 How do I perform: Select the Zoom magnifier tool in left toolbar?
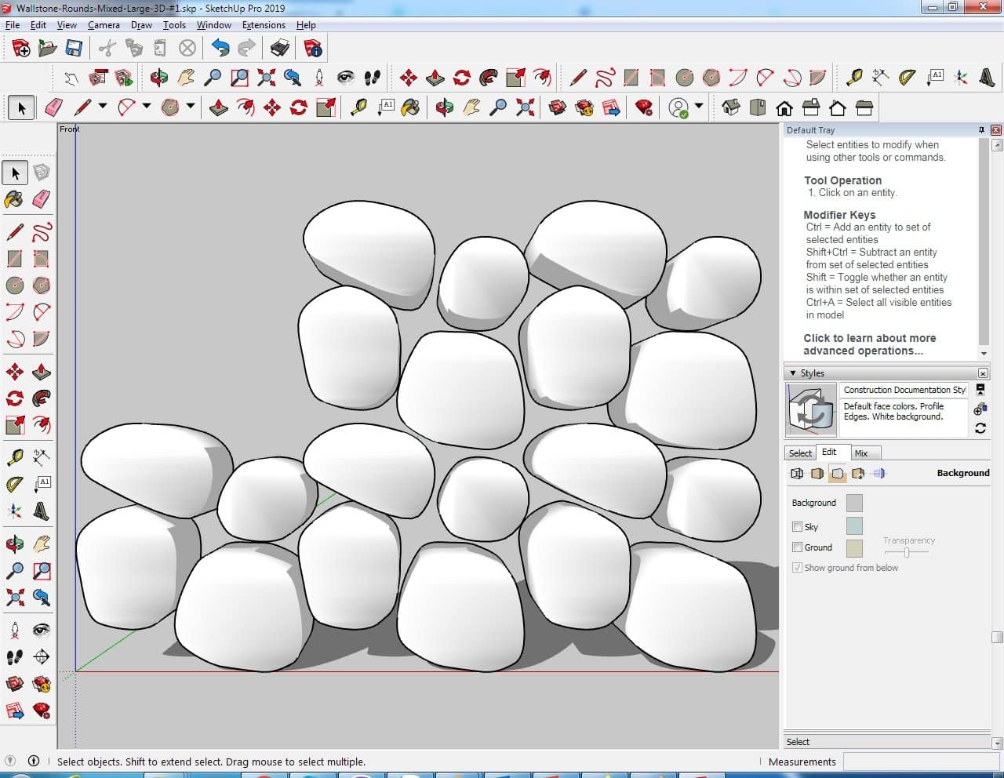click(14, 570)
